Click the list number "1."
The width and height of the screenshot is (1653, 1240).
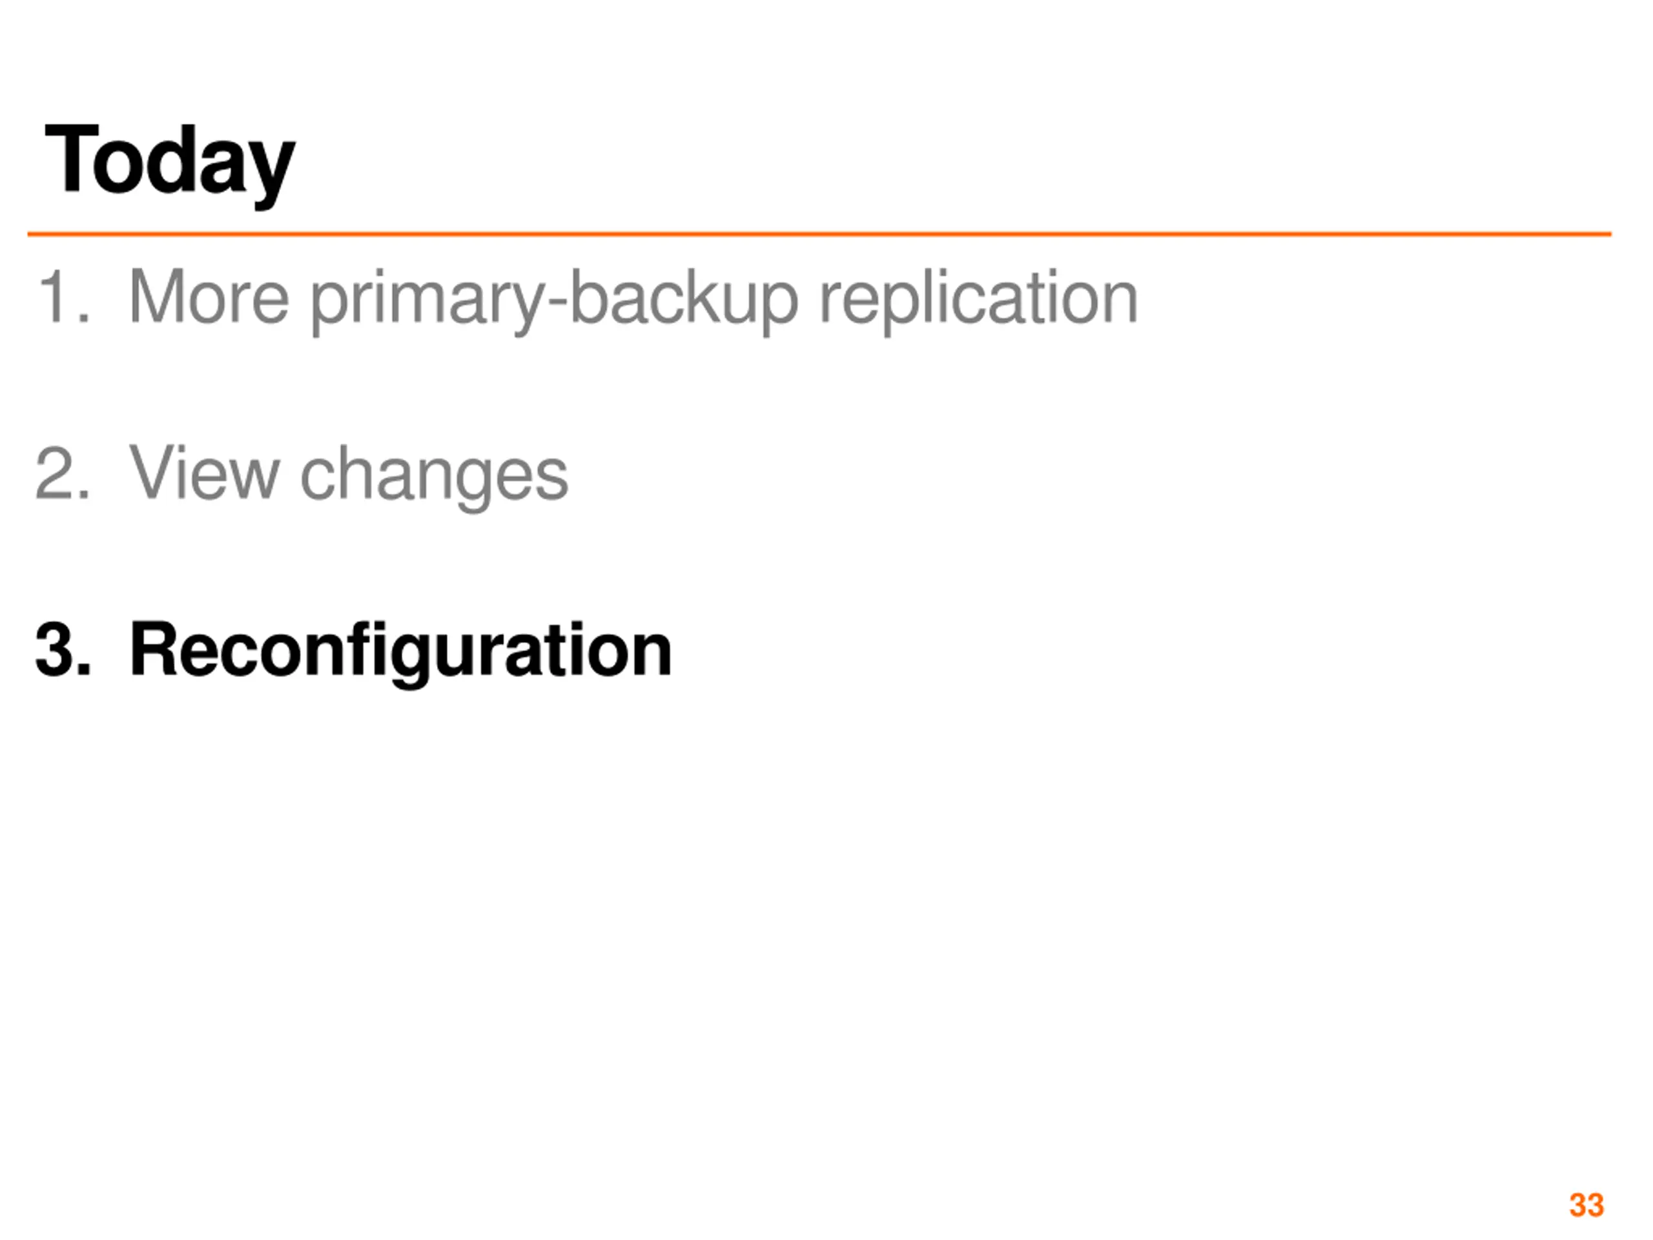(x=63, y=298)
